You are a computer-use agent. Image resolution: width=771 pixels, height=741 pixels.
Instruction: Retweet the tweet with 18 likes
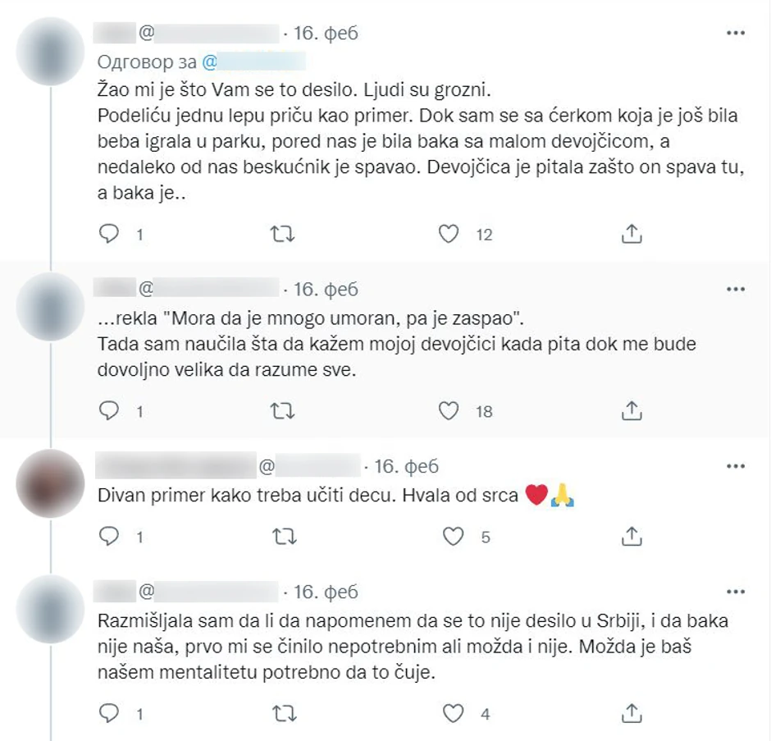click(283, 411)
